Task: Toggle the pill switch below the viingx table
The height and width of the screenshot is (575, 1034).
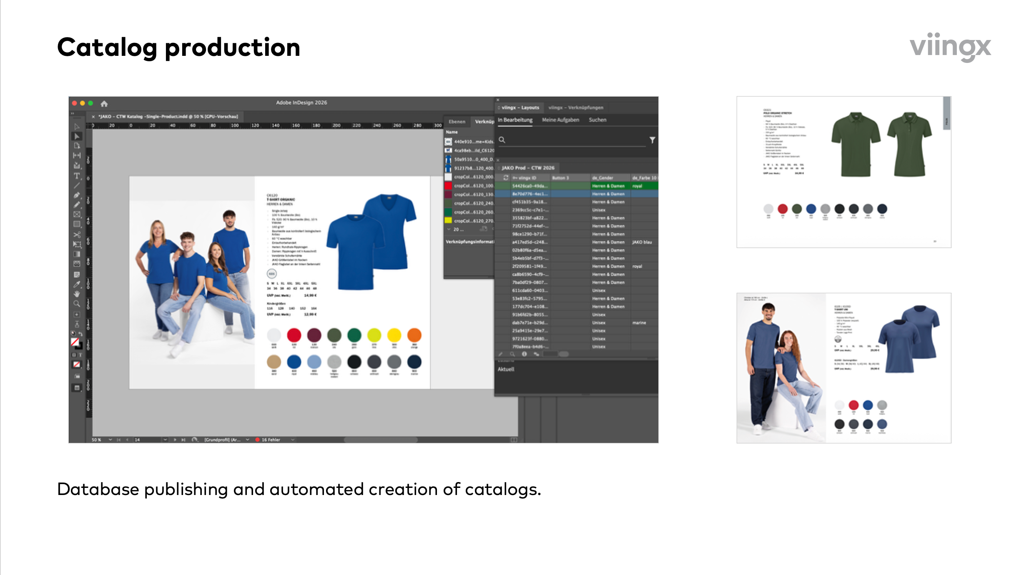Action: pos(564,354)
